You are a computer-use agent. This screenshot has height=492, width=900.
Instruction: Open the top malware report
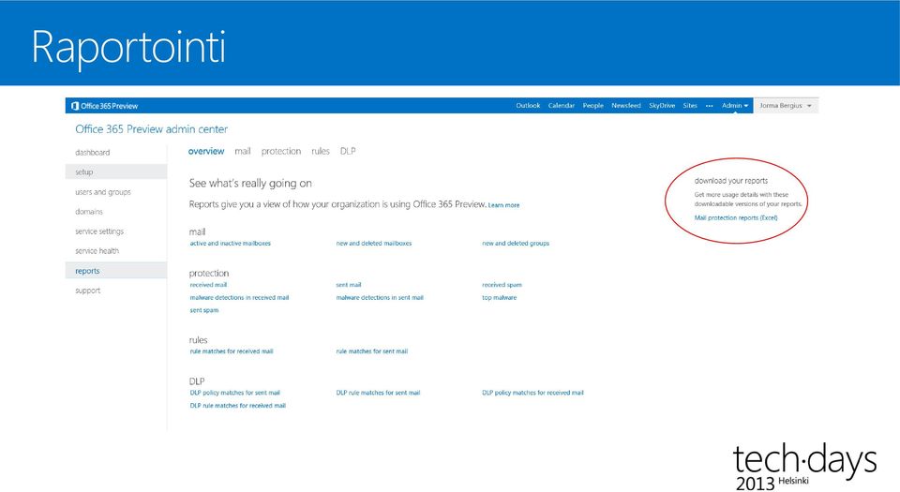pos(499,298)
